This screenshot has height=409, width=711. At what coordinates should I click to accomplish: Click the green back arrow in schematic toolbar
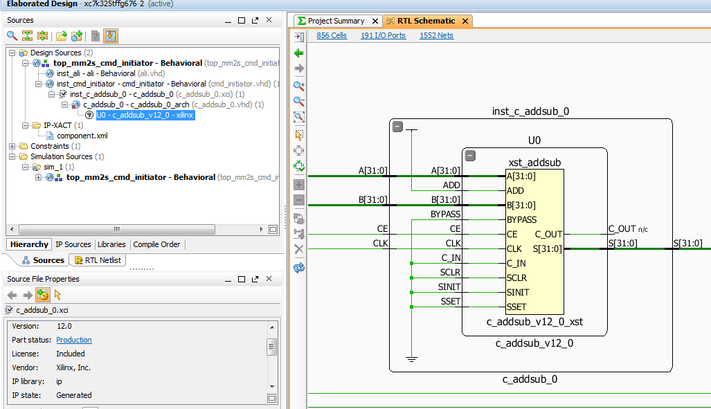coord(299,53)
